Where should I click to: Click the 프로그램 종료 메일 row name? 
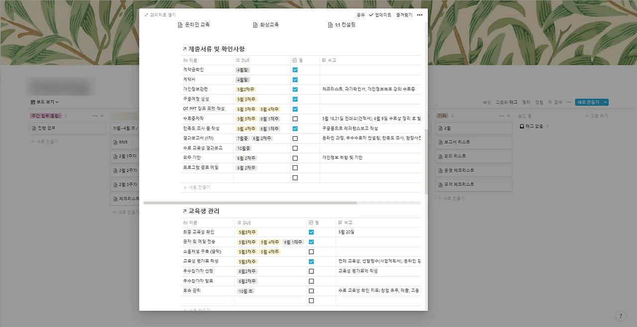coord(201,168)
